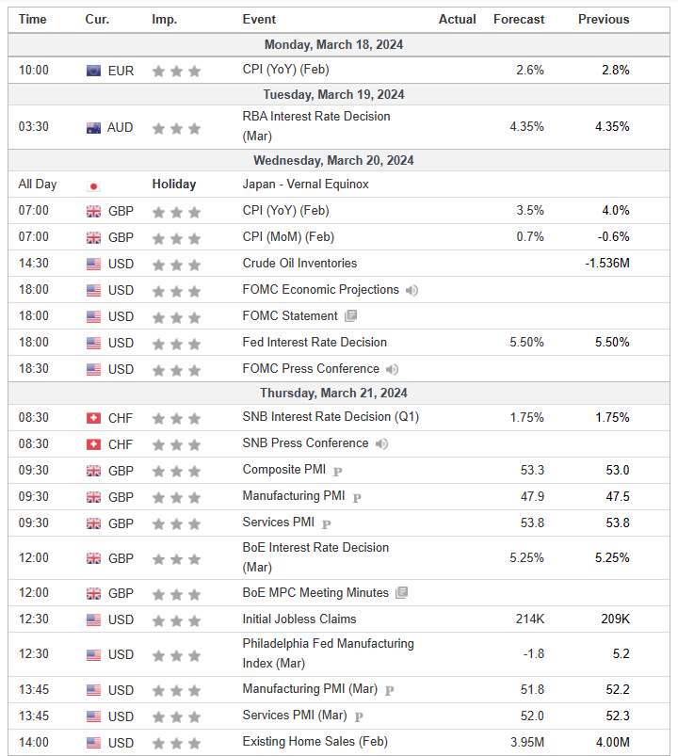678x756 pixels.
Task: Click the document icon next to FOMC Statement
Action: point(350,316)
